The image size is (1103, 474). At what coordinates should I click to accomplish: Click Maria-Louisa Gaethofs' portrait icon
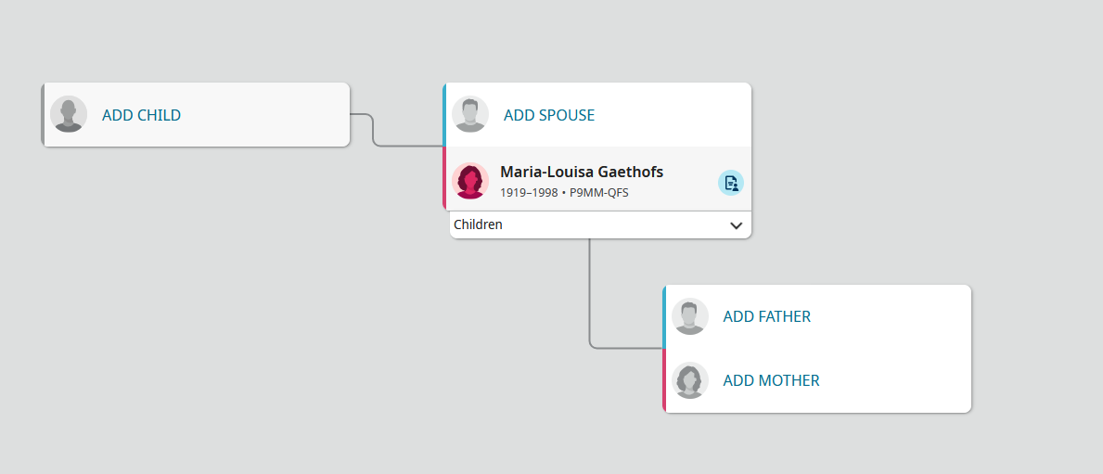[x=470, y=180]
